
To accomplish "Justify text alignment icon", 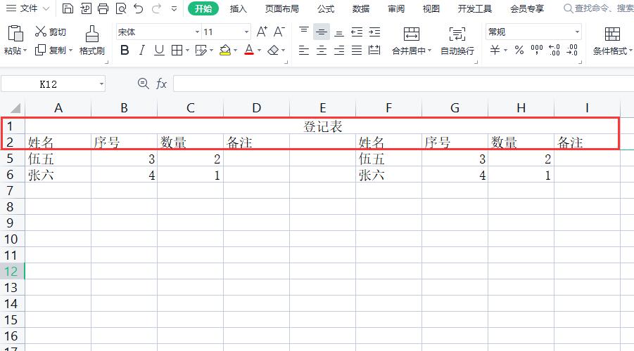I will tap(357, 51).
